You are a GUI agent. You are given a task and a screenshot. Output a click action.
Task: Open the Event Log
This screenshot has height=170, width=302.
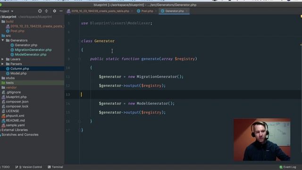tap(287, 167)
